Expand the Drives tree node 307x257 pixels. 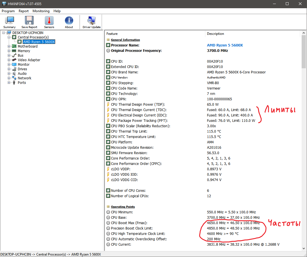(x=9, y=69)
